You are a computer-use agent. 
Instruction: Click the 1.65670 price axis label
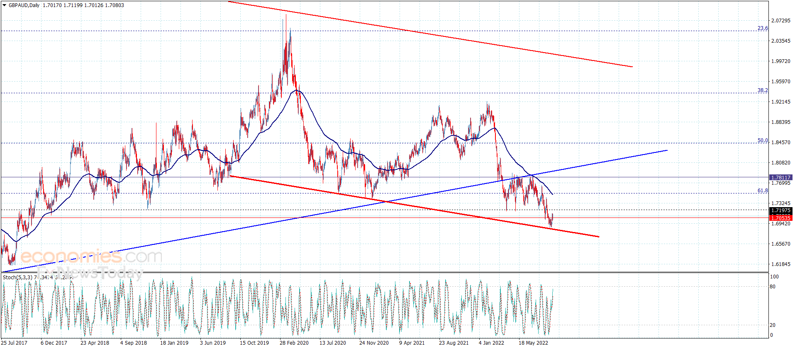(780, 244)
